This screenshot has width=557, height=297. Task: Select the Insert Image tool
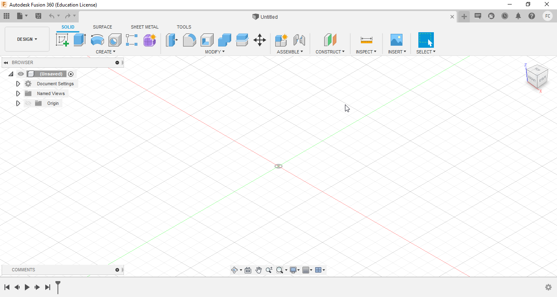click(x=396, y=40)
